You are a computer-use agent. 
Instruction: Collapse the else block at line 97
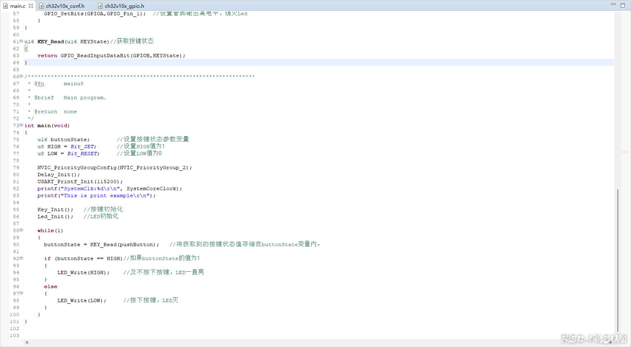[x=21, y=293]
